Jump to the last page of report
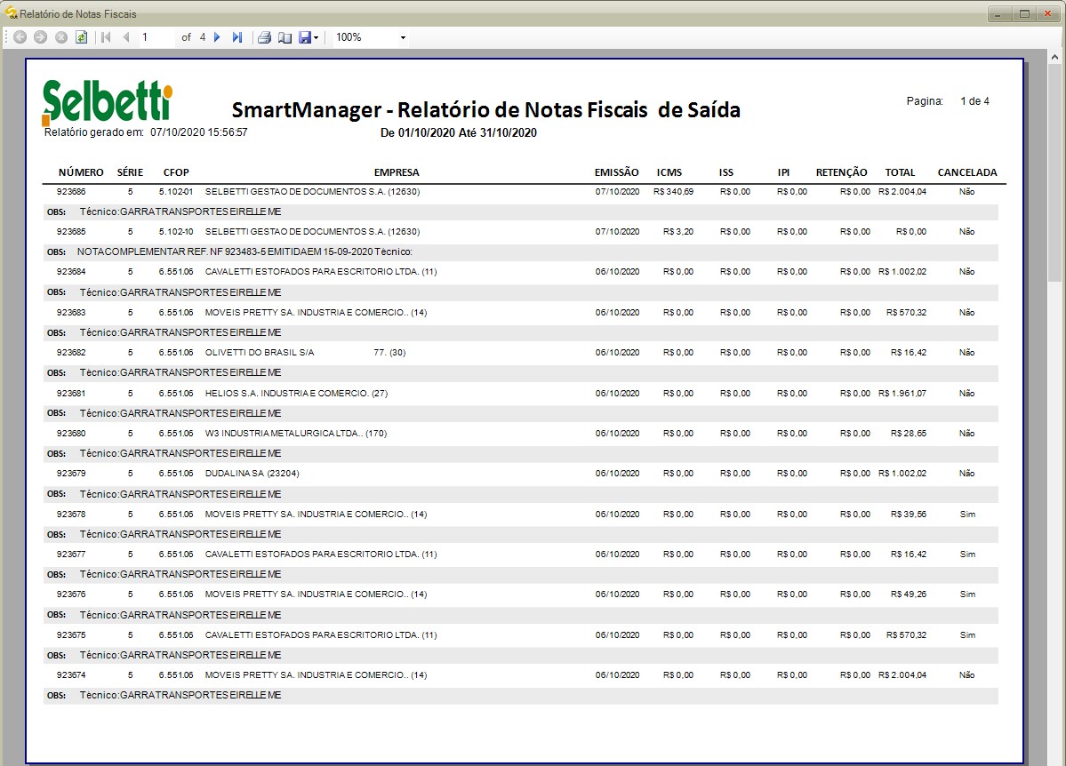Image resolution: width=1066 pixels, height=766 pixels. 236,37
